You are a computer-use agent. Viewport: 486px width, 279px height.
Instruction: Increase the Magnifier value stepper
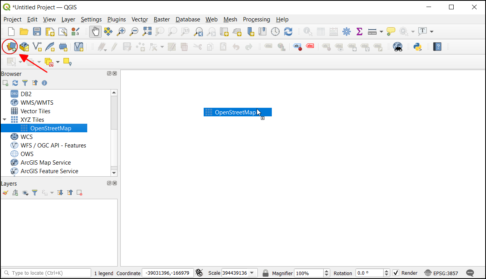tap(327, 271)
